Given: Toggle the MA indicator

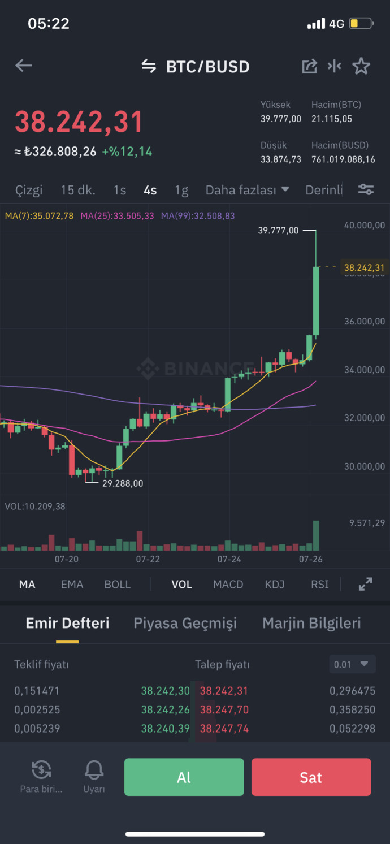Looking at the screenshot, I should point(27,585).
